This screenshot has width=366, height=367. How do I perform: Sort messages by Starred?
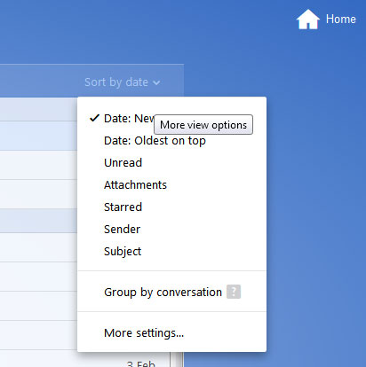(171, 207)
